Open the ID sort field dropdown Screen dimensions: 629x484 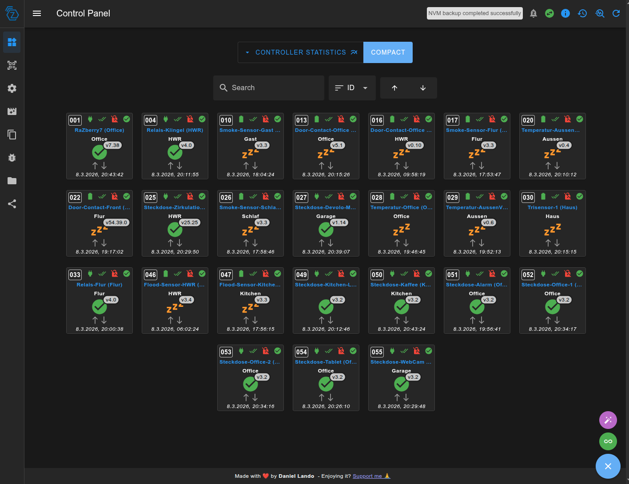coord(352,87)
